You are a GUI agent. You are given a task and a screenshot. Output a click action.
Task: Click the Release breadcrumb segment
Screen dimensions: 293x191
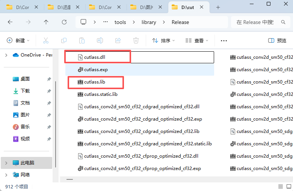(x=180, y=22)
